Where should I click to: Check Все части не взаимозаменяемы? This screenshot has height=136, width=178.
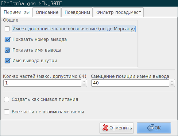click(7, 112)
